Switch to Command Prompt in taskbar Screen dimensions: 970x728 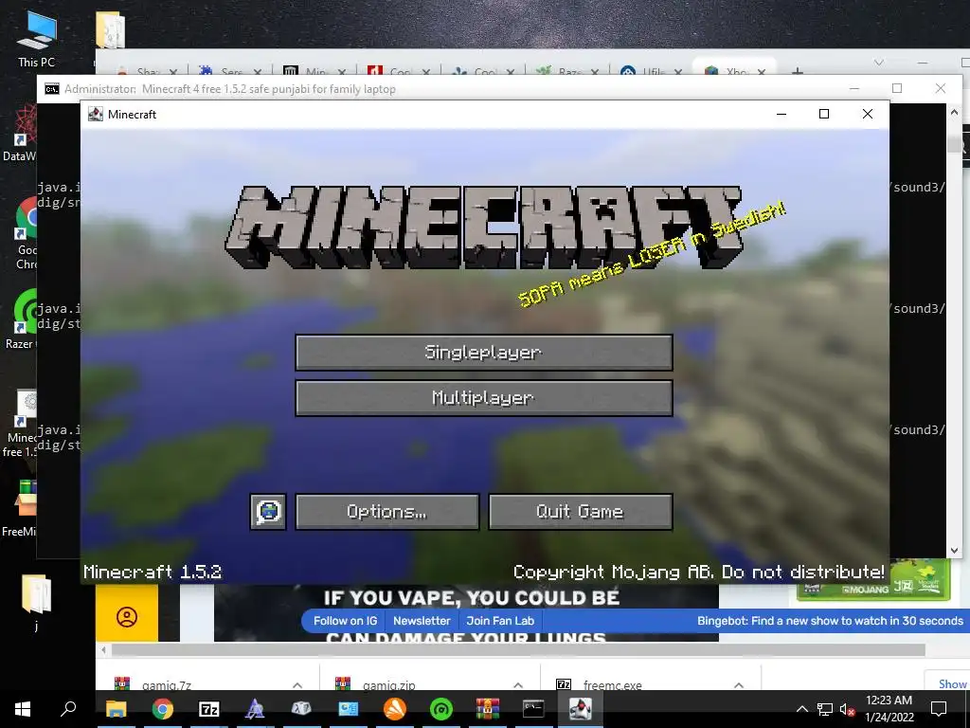click(x=533, y=709)
